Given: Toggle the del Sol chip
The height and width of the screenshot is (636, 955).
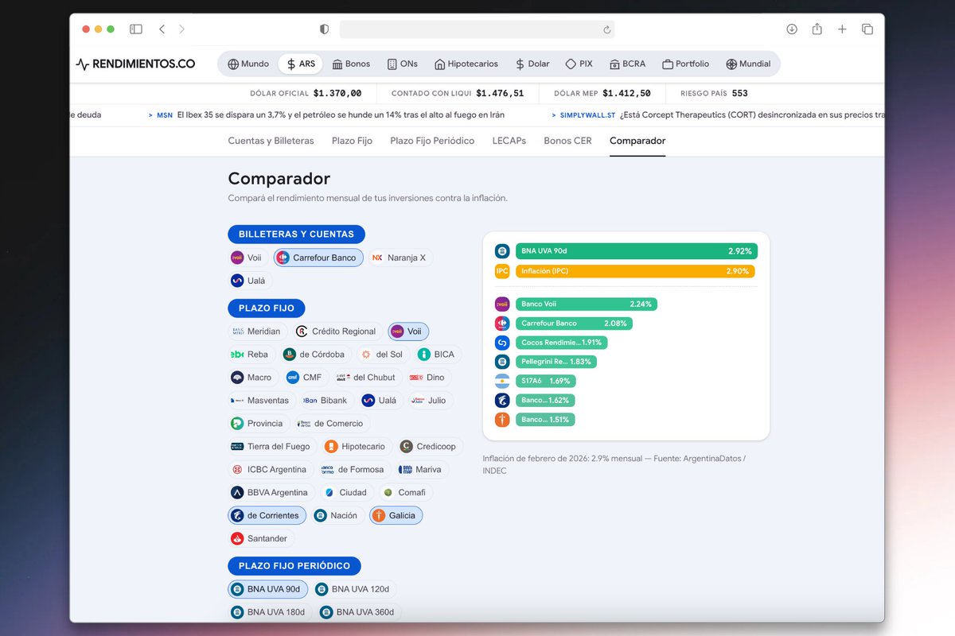Looking at the screenshot, I should click(x=381, y=355).
